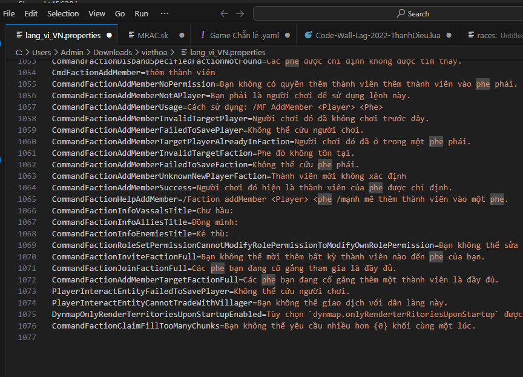Click the magnifier icon in the search bar
The width and height of the screenshot is (523, 377).
(401, 13)
